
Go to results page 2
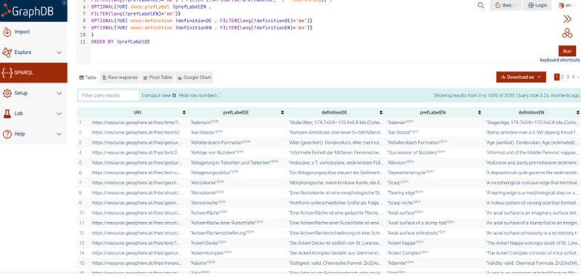pos(562,77)
